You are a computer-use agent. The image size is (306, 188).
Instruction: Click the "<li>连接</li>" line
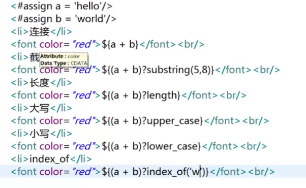41,32
